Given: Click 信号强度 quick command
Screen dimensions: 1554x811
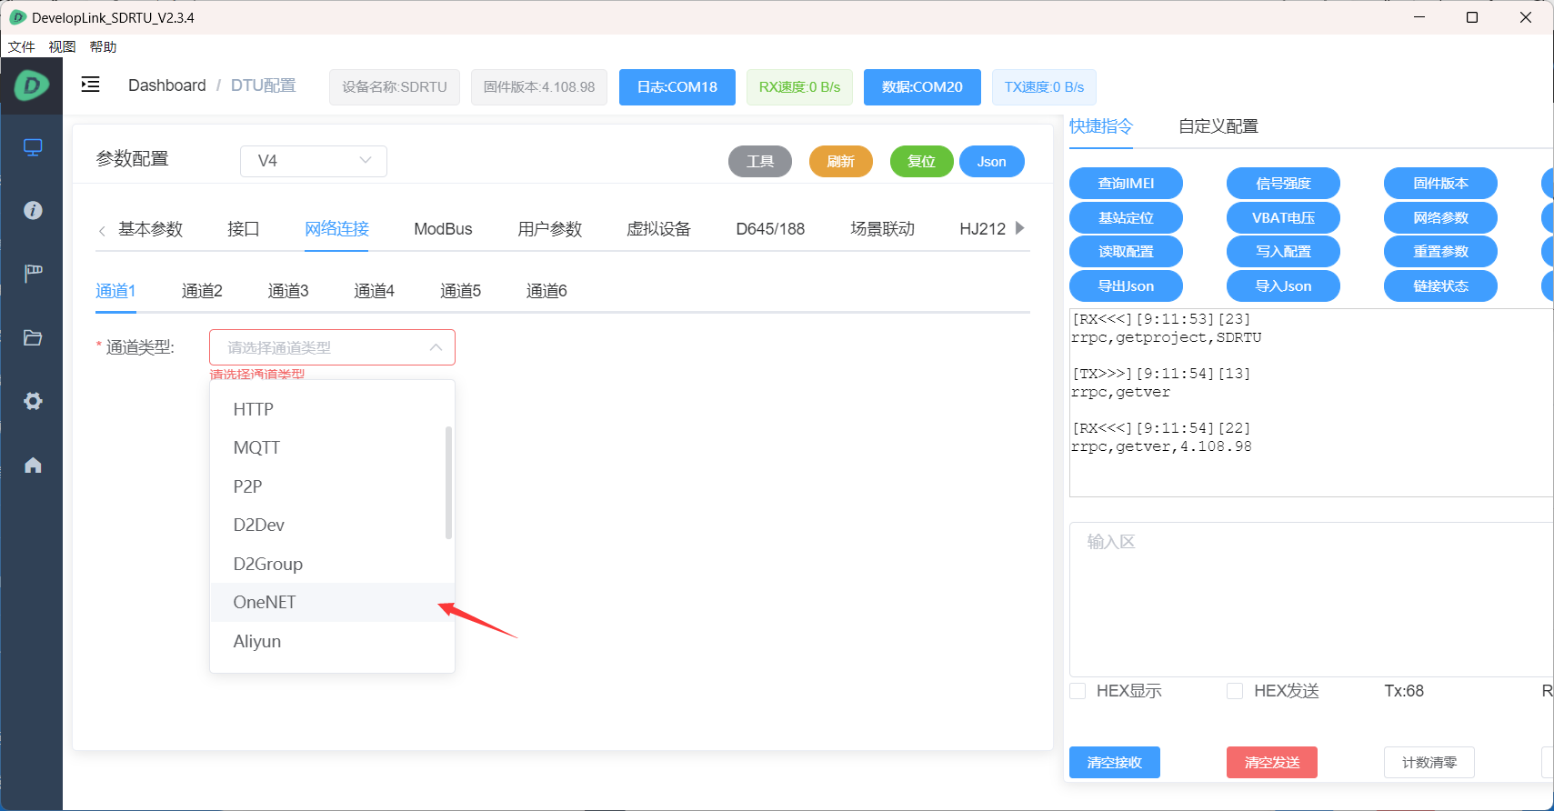Looking at the screenshot, I should pos(1283,184).
